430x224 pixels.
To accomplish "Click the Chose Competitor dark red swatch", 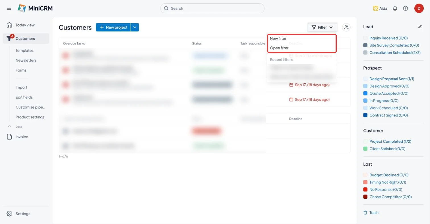I will [365, 197].
